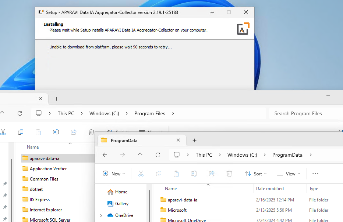Open Gallery in ProgramData navigation pane
This screenshot has width=343, height=222.
[118, 203]
